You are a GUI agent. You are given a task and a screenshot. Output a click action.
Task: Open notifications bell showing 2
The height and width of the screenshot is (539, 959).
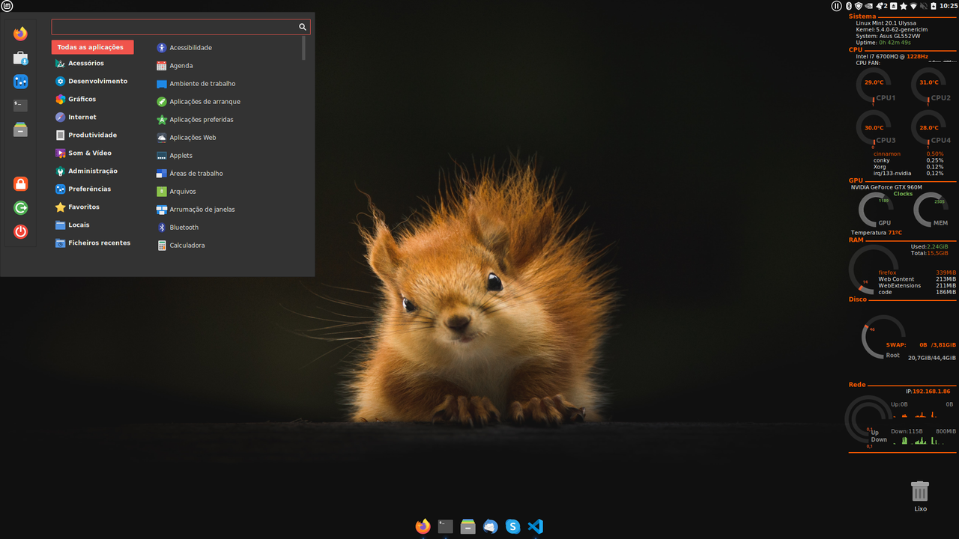[x=882, y=6]
